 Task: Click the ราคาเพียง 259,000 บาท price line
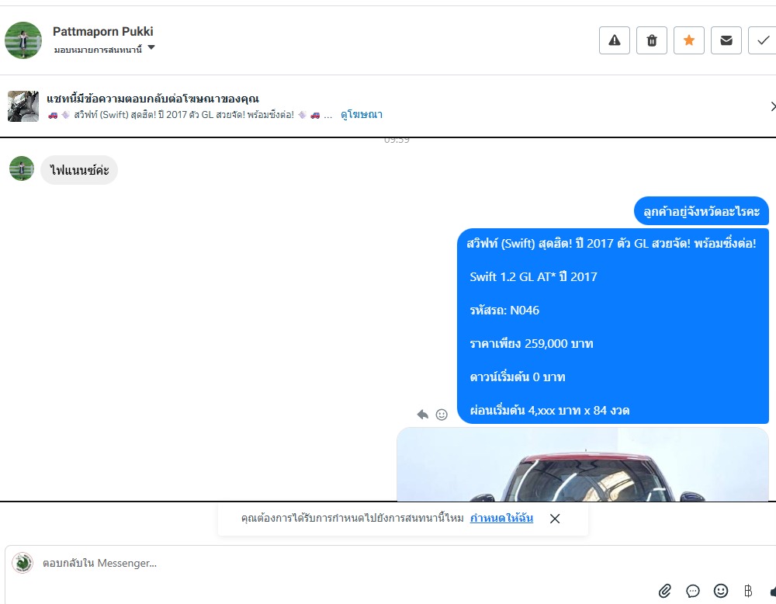[x=531, y=344]
